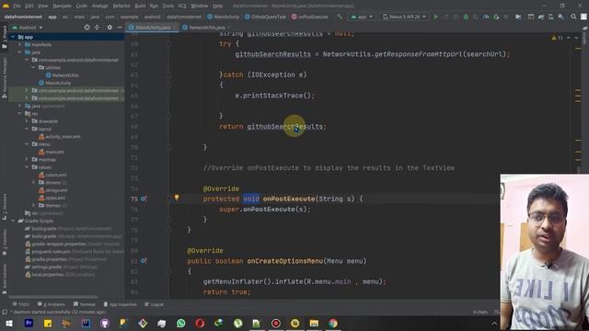Image resolution: width=589 pixels, height=331 pixels.
Task: Click onPostExecute in the navigation breadcrumb
Action: [x=310, y=17]
